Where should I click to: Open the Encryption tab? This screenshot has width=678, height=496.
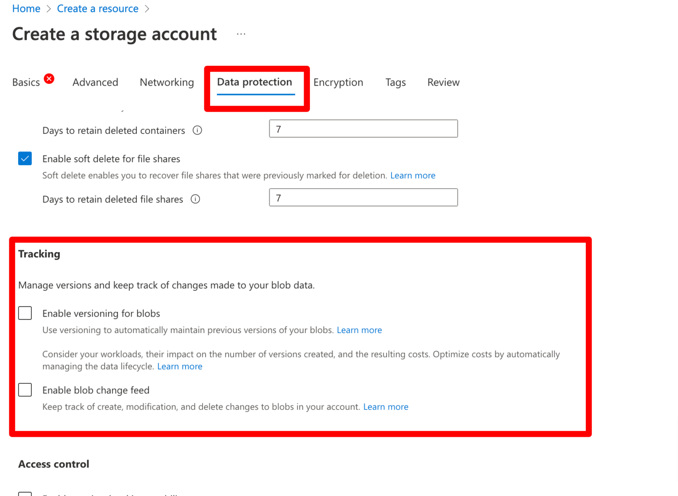(x=338, y=82)
